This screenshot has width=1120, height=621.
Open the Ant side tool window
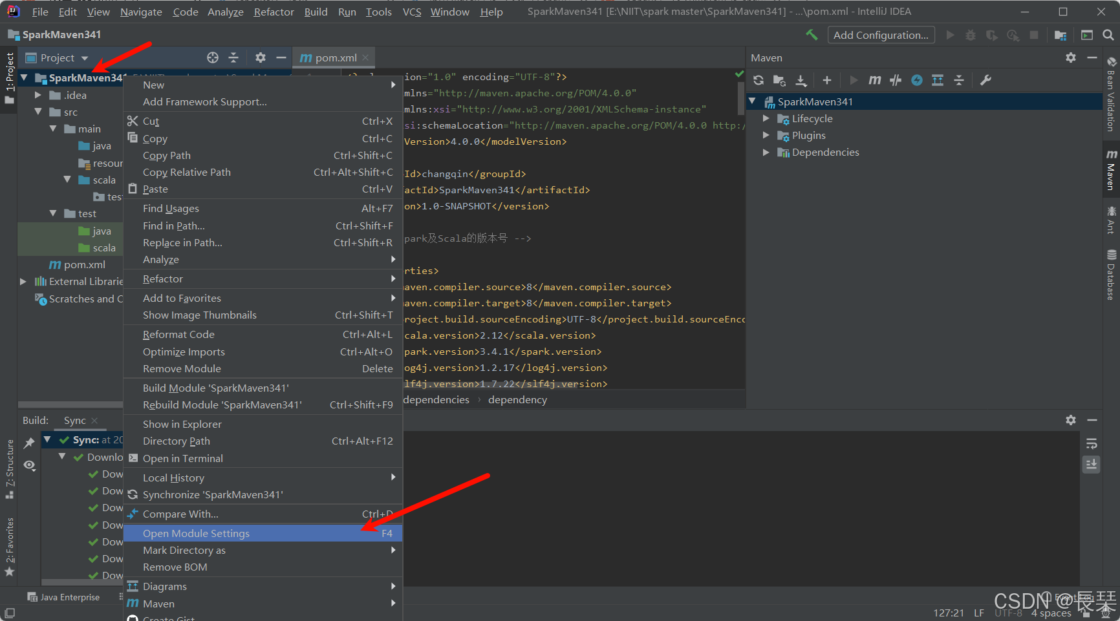(1111, 220)
